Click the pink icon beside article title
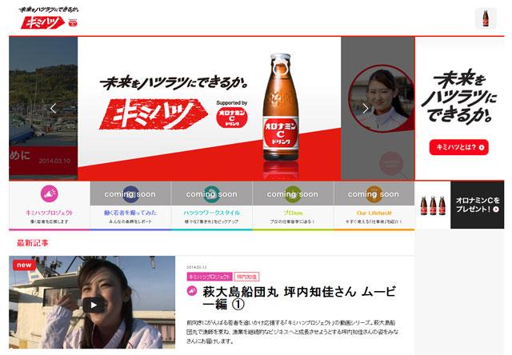 pos(192,291)
